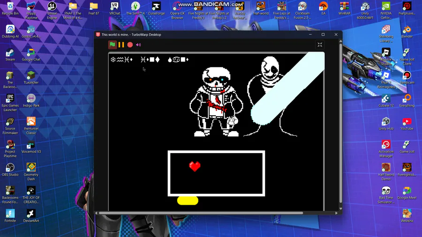This screenshot has height=237, width=422.
Task: Select the Bandicam desktop icon
Action: point(407,78)
